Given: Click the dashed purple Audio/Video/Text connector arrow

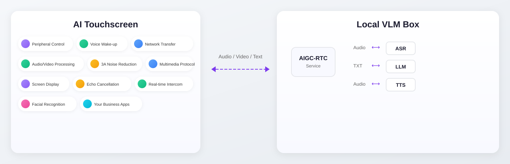Looking at the screenshot, I should [240, 69].
